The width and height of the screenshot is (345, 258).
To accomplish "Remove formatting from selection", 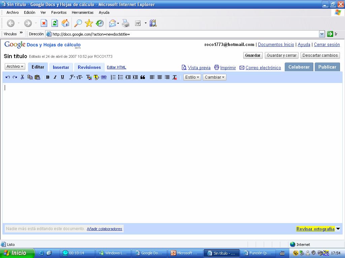I will (x=175, y=77).
